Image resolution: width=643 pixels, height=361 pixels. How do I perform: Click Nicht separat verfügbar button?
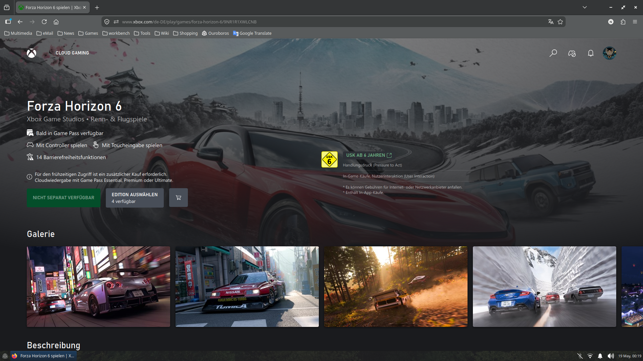pos(64,198)
